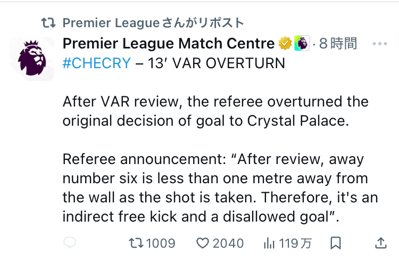This screenshot has width=399, height=261.
Task: Open the 8時間 timestamp link
Action: click(x=338, y=44)
